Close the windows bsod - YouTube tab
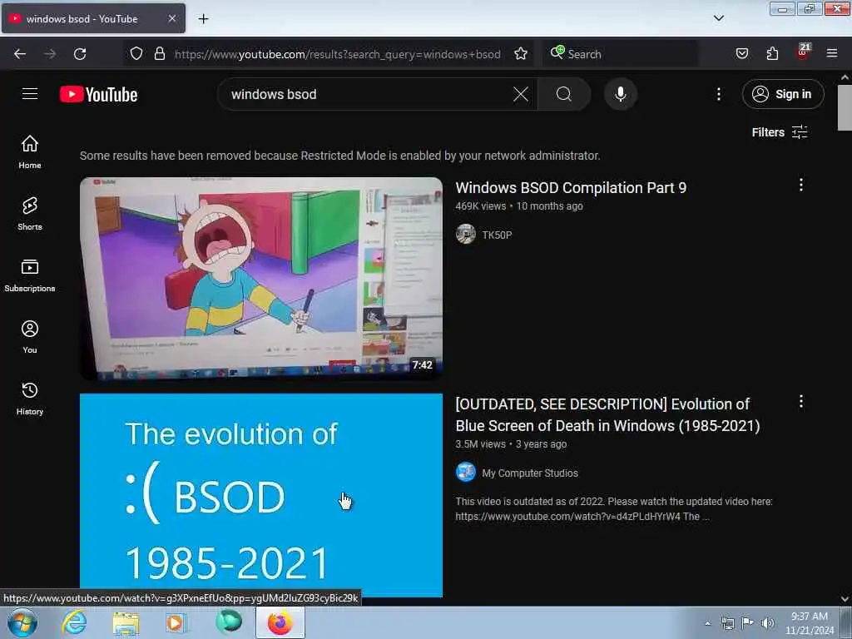The width and height of the screenshot is (852, 639). [x=172, y=18]
